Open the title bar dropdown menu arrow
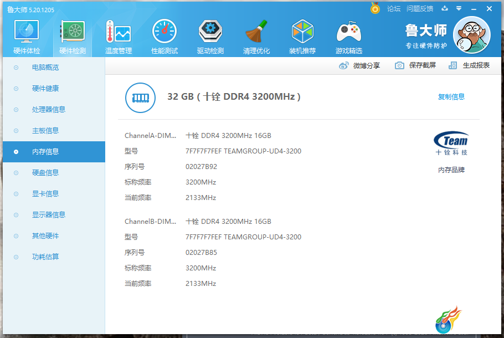The width and height of the screenshot is (504, 338). pos(459,8)
